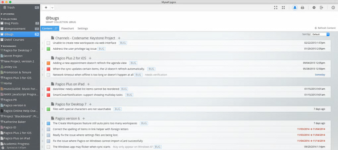Click the Pagico Plus 2 for iOS document icon
This screenshot has width=338, height=150.
pyautogui.click(x=53, y=58)
